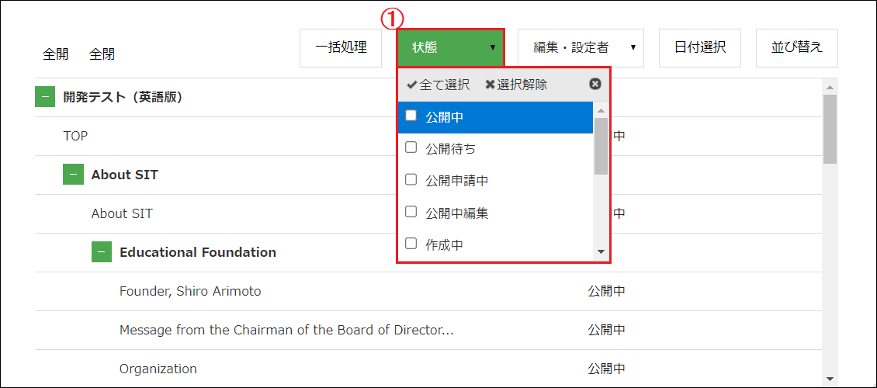This screenshot has width=877, height=388.
Task: Click 全開 to expand all
Action: click(55, 54)
